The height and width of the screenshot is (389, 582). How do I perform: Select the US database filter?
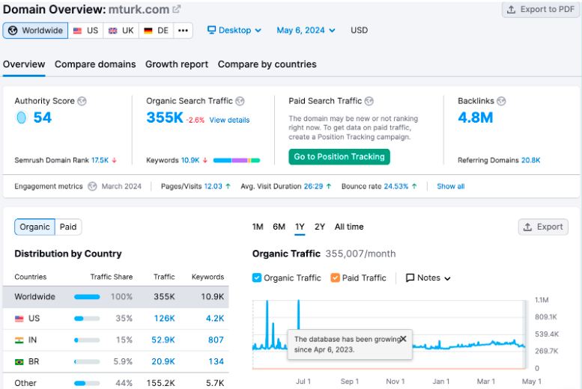tap(85, 31)
